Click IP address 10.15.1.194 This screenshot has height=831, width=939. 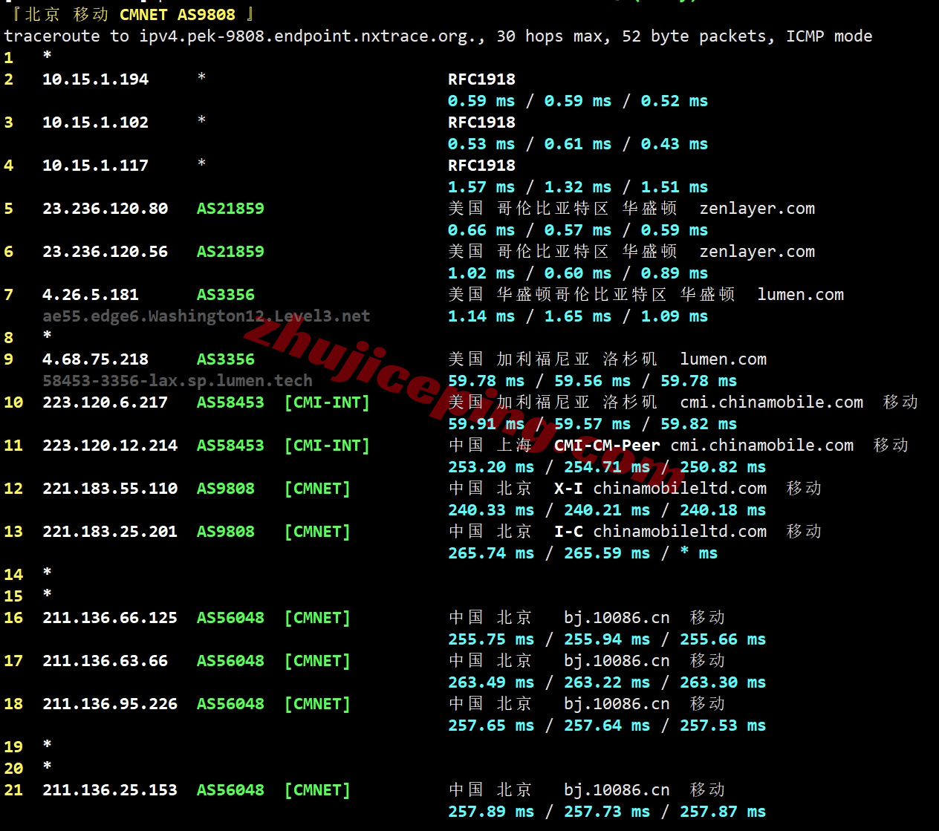(x=95, y=79)
